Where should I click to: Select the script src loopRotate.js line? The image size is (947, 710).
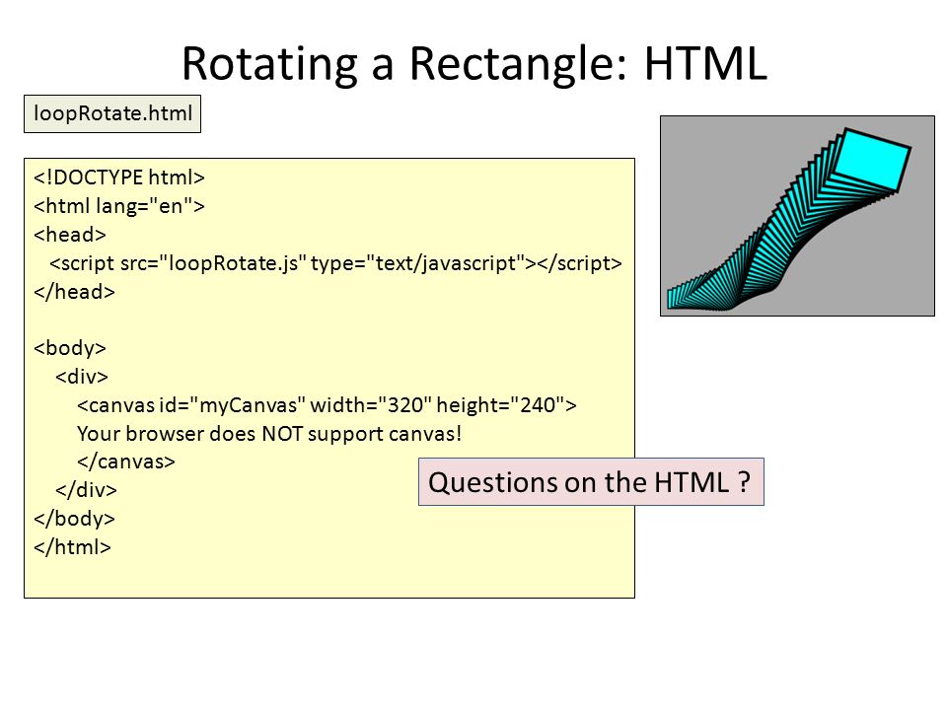point(335,263)
